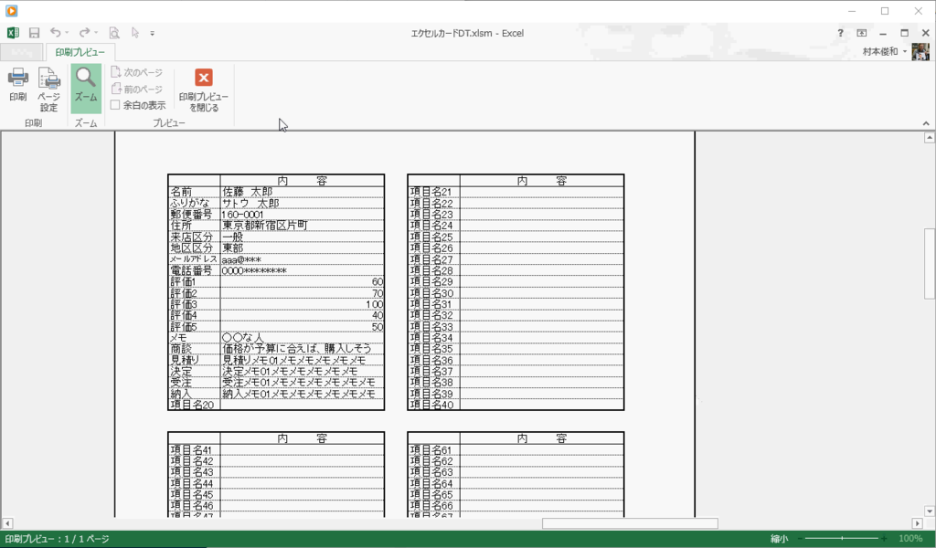936x548 pixels.
Task: Click zoom out minus button
Action: (x=799, y=539)
